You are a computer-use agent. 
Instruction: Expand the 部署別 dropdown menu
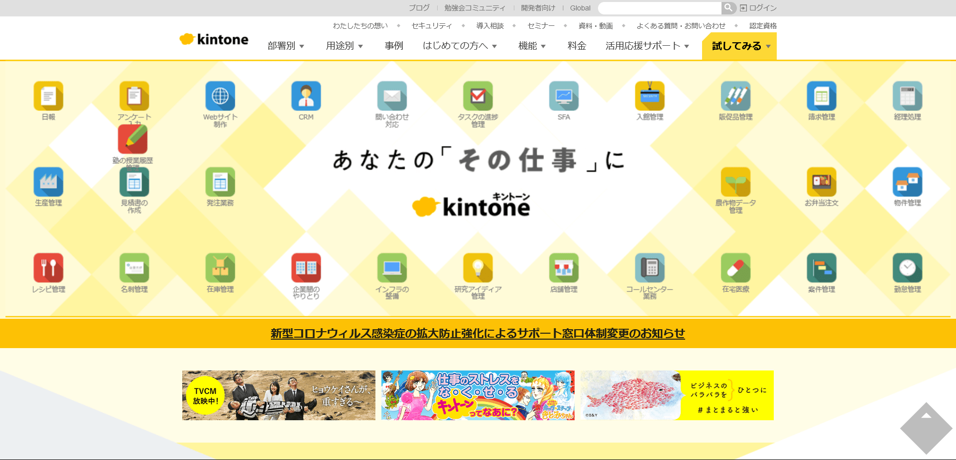[x=286, y=46]
